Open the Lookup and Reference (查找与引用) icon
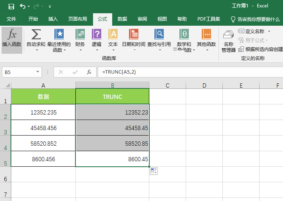The height and width of the screenshot is (201, 283). (x=159, y=35)
